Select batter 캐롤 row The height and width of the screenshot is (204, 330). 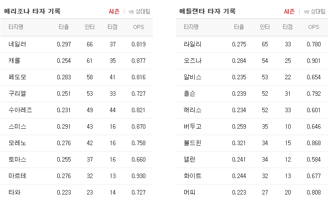pyautogui.click(x=77, y=61)
